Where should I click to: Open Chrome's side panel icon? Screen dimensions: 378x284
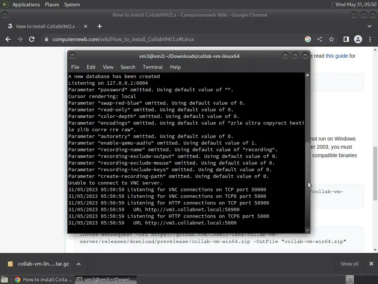pyautogui.click(x=346, y=39)
